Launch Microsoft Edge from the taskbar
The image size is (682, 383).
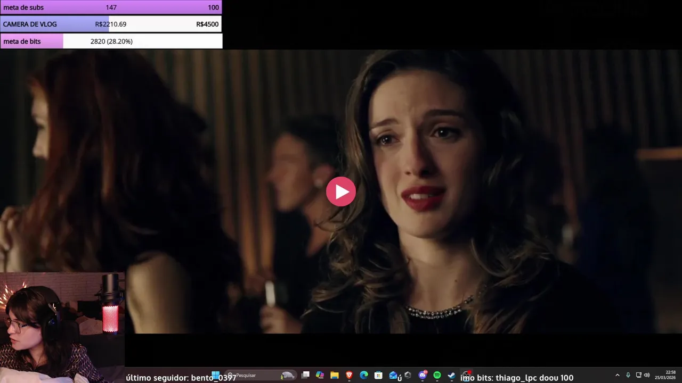[364, 376]
